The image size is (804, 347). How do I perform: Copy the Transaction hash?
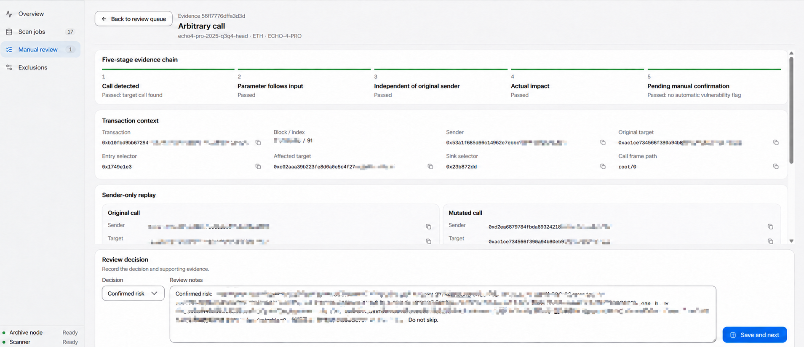click(x=258, y=143)
